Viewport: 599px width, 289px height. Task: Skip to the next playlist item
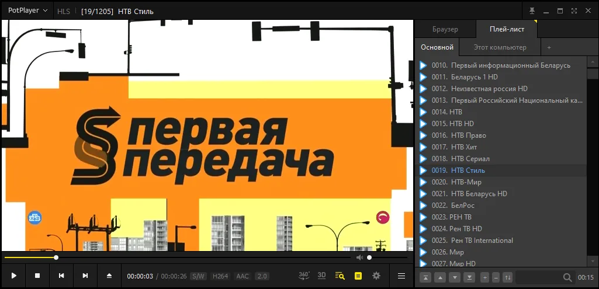[85, 276]
